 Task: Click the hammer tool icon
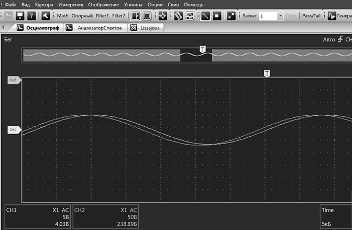click(x=46, y=16)
